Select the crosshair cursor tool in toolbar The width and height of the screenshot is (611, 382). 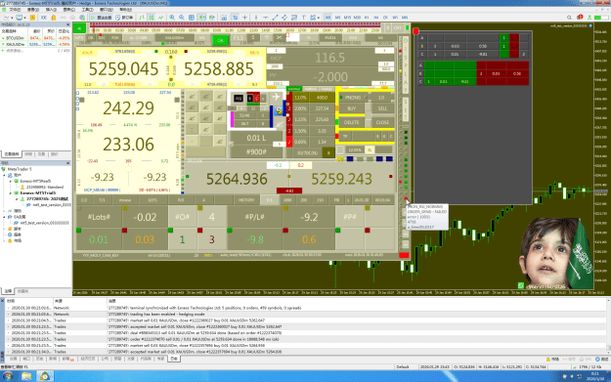click(x=244, y=18)
